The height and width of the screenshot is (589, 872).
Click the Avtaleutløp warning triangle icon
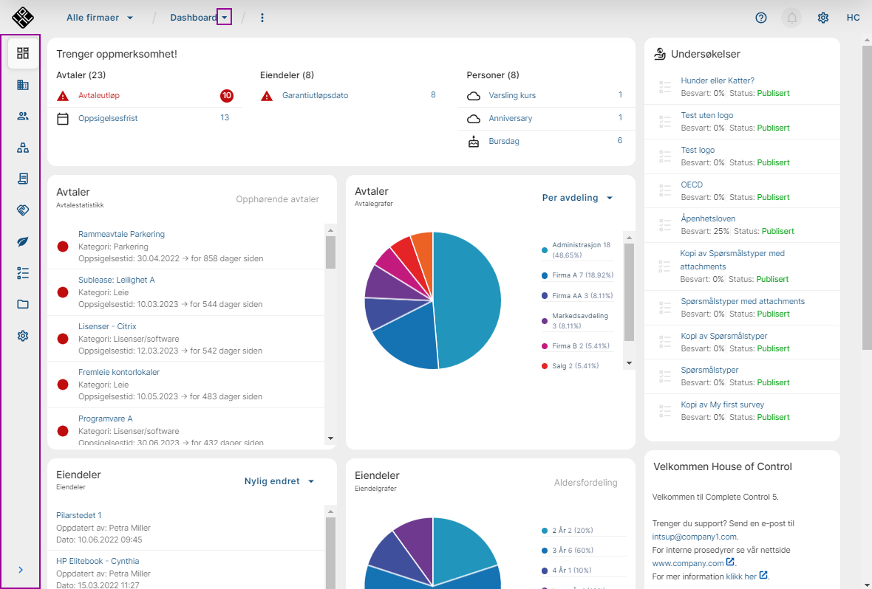[x=63, y=96]
